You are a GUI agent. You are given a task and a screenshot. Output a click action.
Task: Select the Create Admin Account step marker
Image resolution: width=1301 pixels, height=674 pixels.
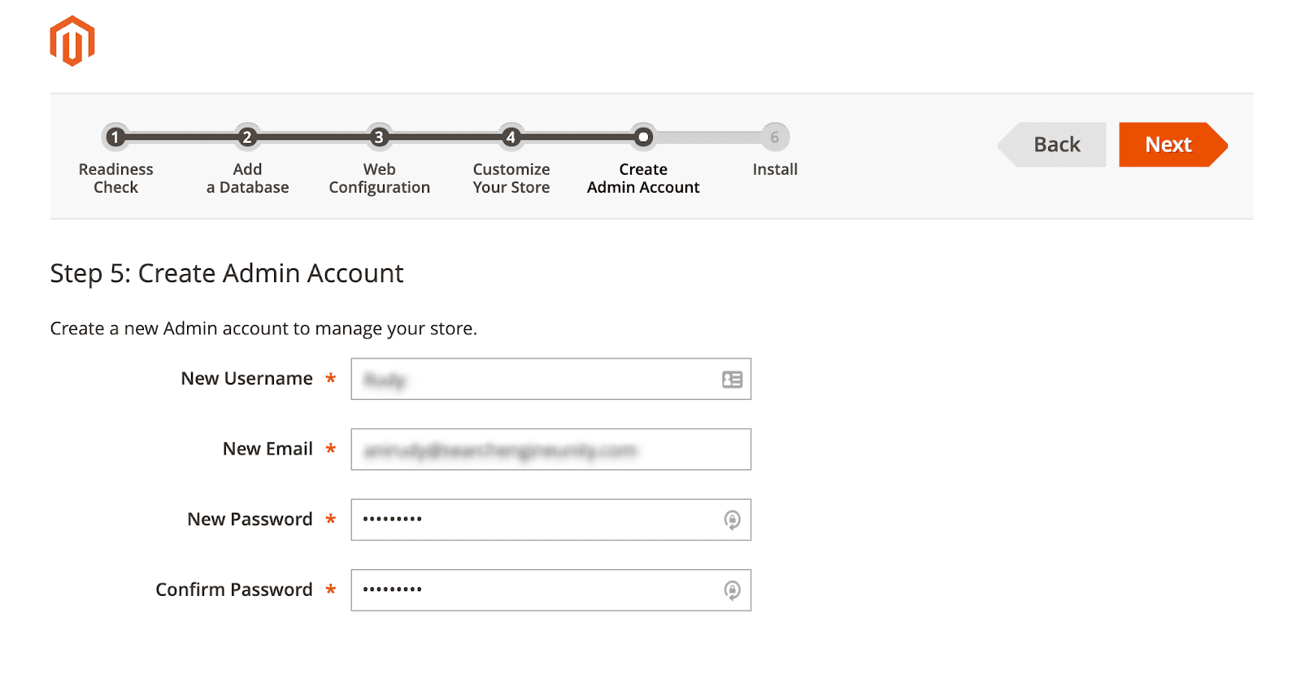(643, 137)
